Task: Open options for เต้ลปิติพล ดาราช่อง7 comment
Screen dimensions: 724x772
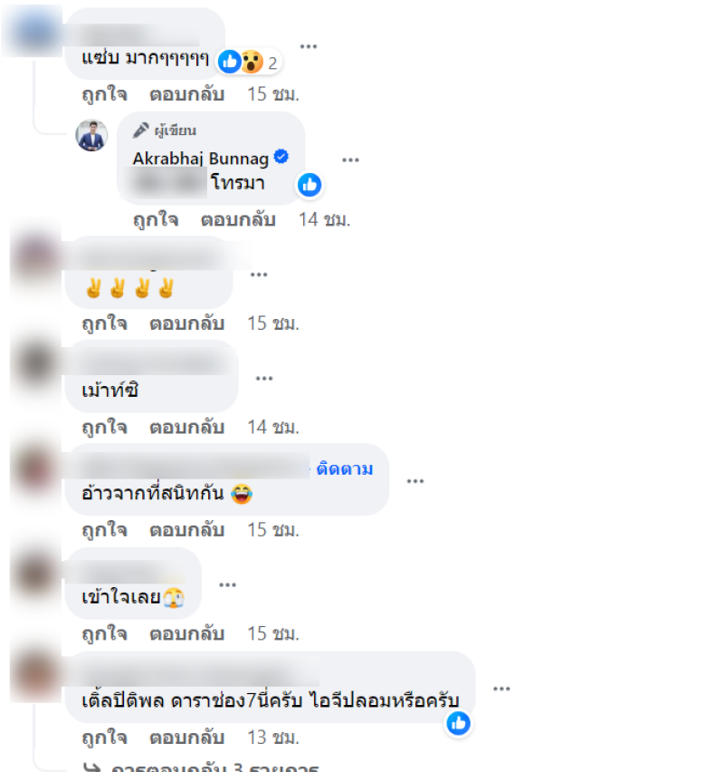Action: pos(501,689)
